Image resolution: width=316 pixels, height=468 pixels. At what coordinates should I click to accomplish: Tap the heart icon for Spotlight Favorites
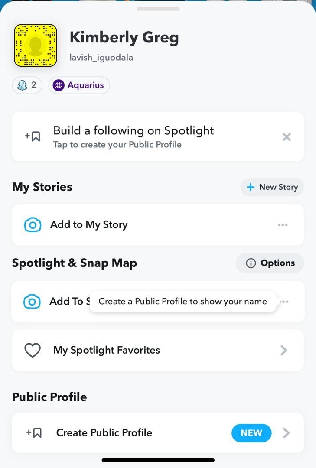33,350
